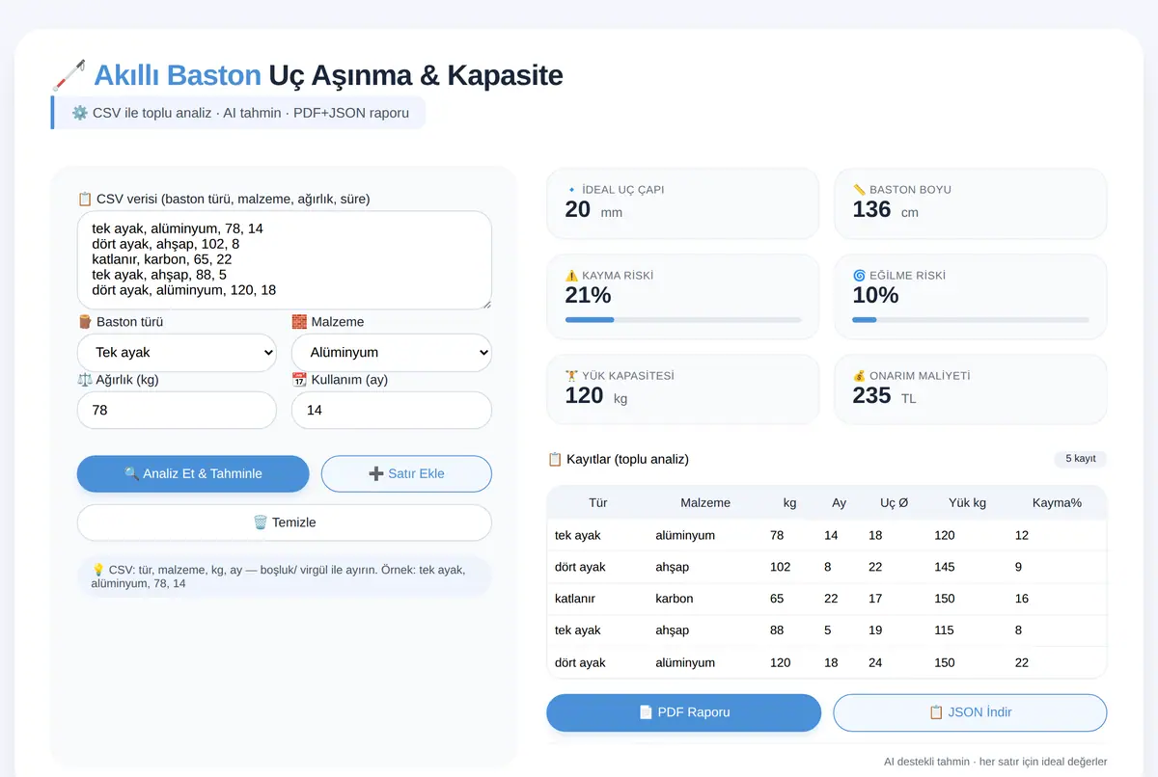This screenshot has width=1158, height=777.
Task: Click Analiz Et & Tahminle button
Action: pos(193,474)
